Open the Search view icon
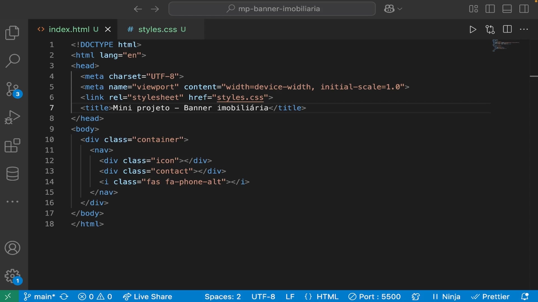 (x=12, y=61)
